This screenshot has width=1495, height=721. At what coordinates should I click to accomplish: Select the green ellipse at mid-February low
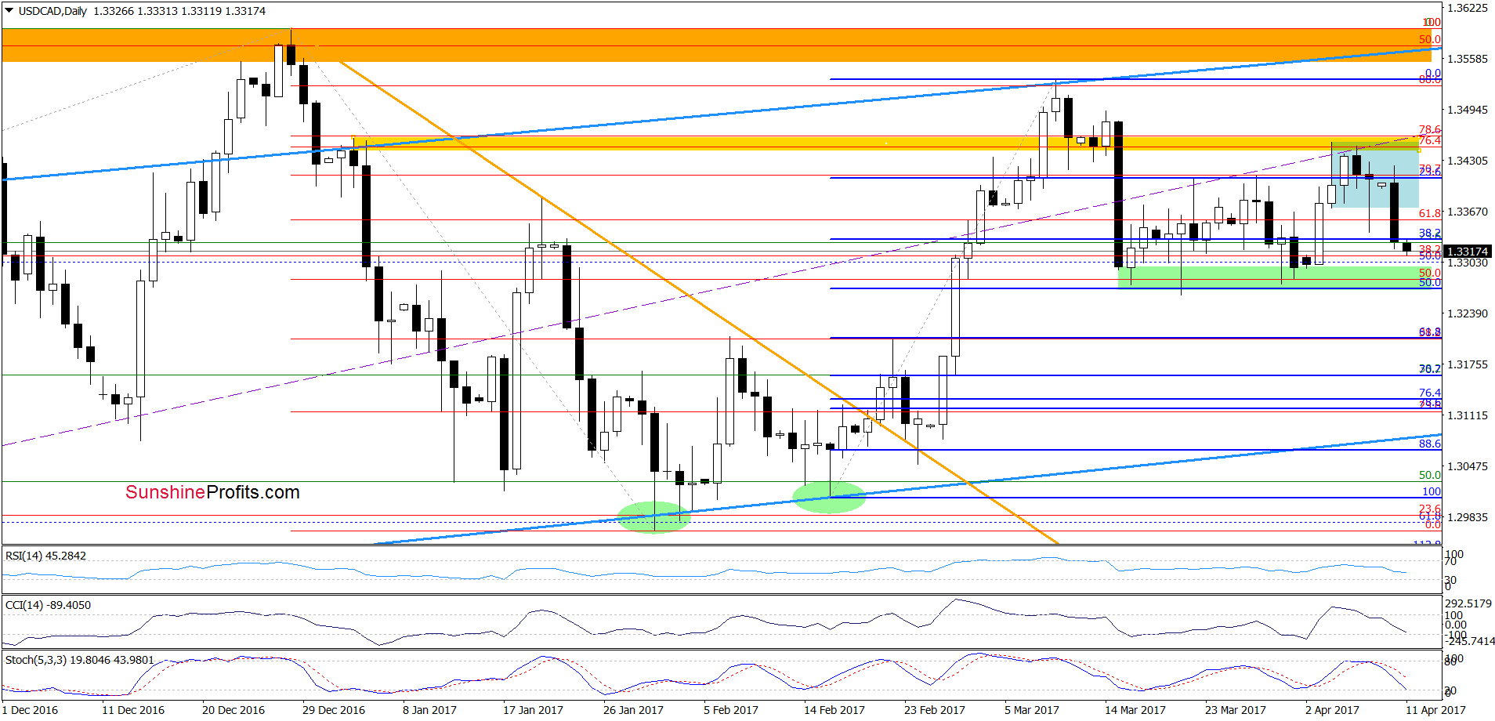click(x=829, y=497)
